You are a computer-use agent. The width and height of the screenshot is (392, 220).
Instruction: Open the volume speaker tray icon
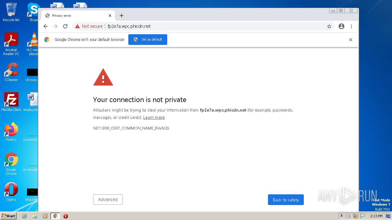[348, 216]
